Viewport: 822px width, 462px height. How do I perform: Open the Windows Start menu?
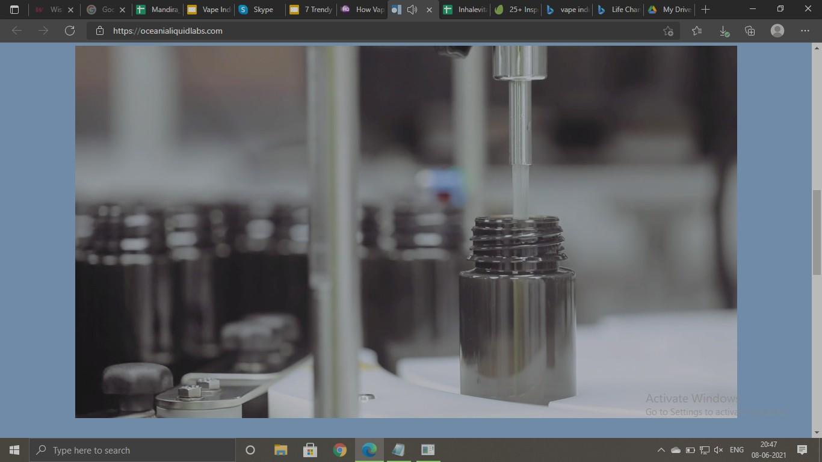[14, 450]
